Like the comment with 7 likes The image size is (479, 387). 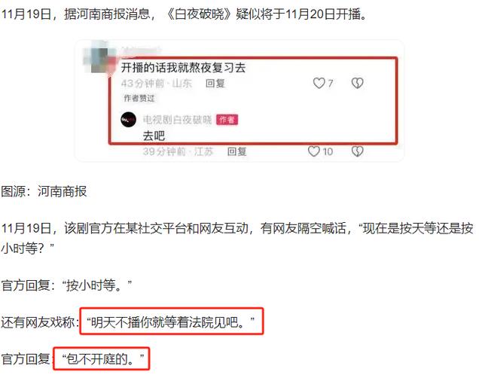(319, 83)
